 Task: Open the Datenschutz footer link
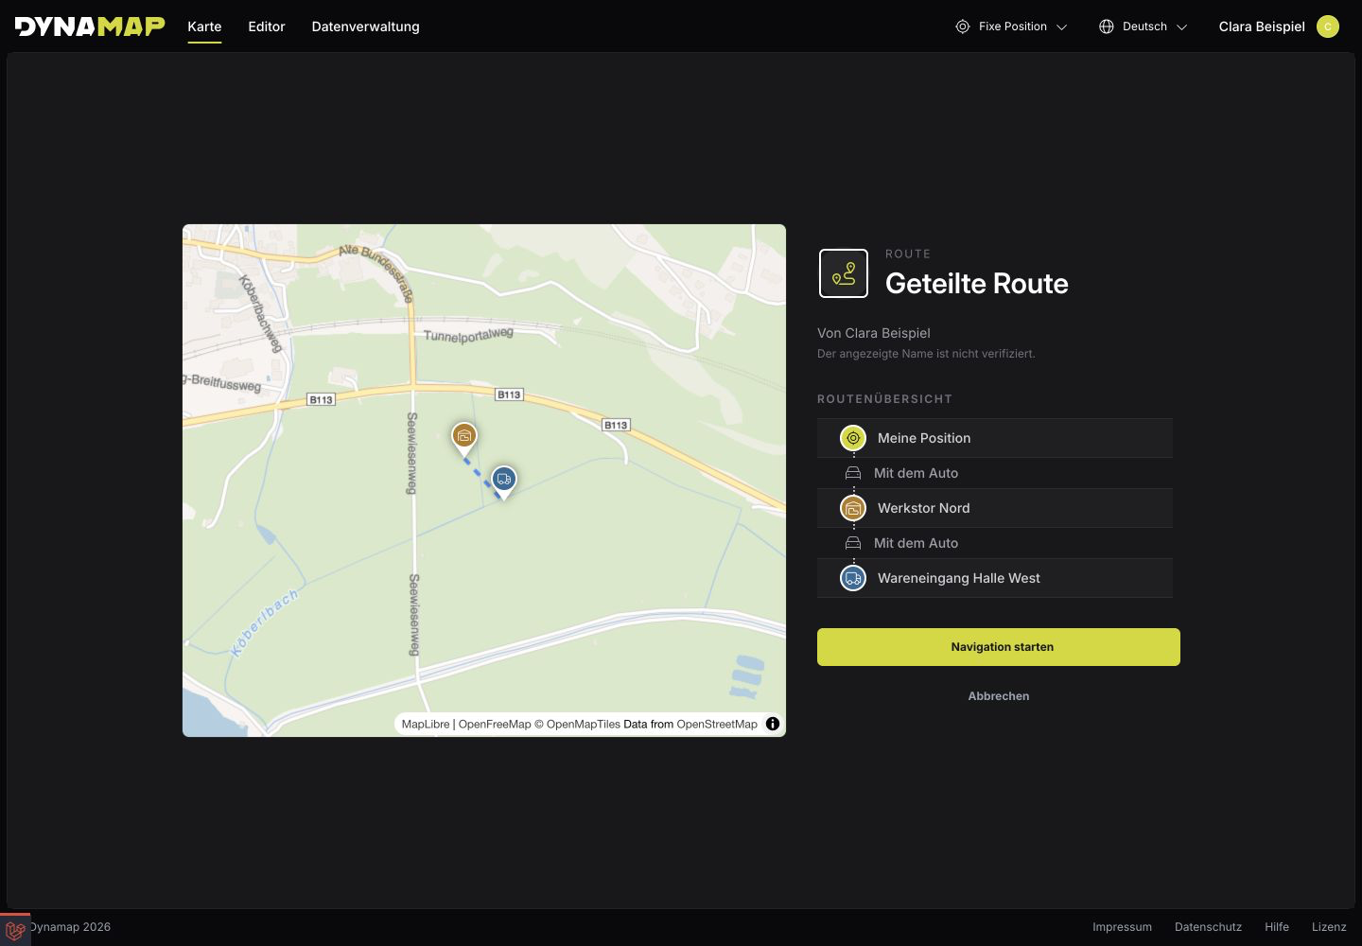pos(1208,927)
